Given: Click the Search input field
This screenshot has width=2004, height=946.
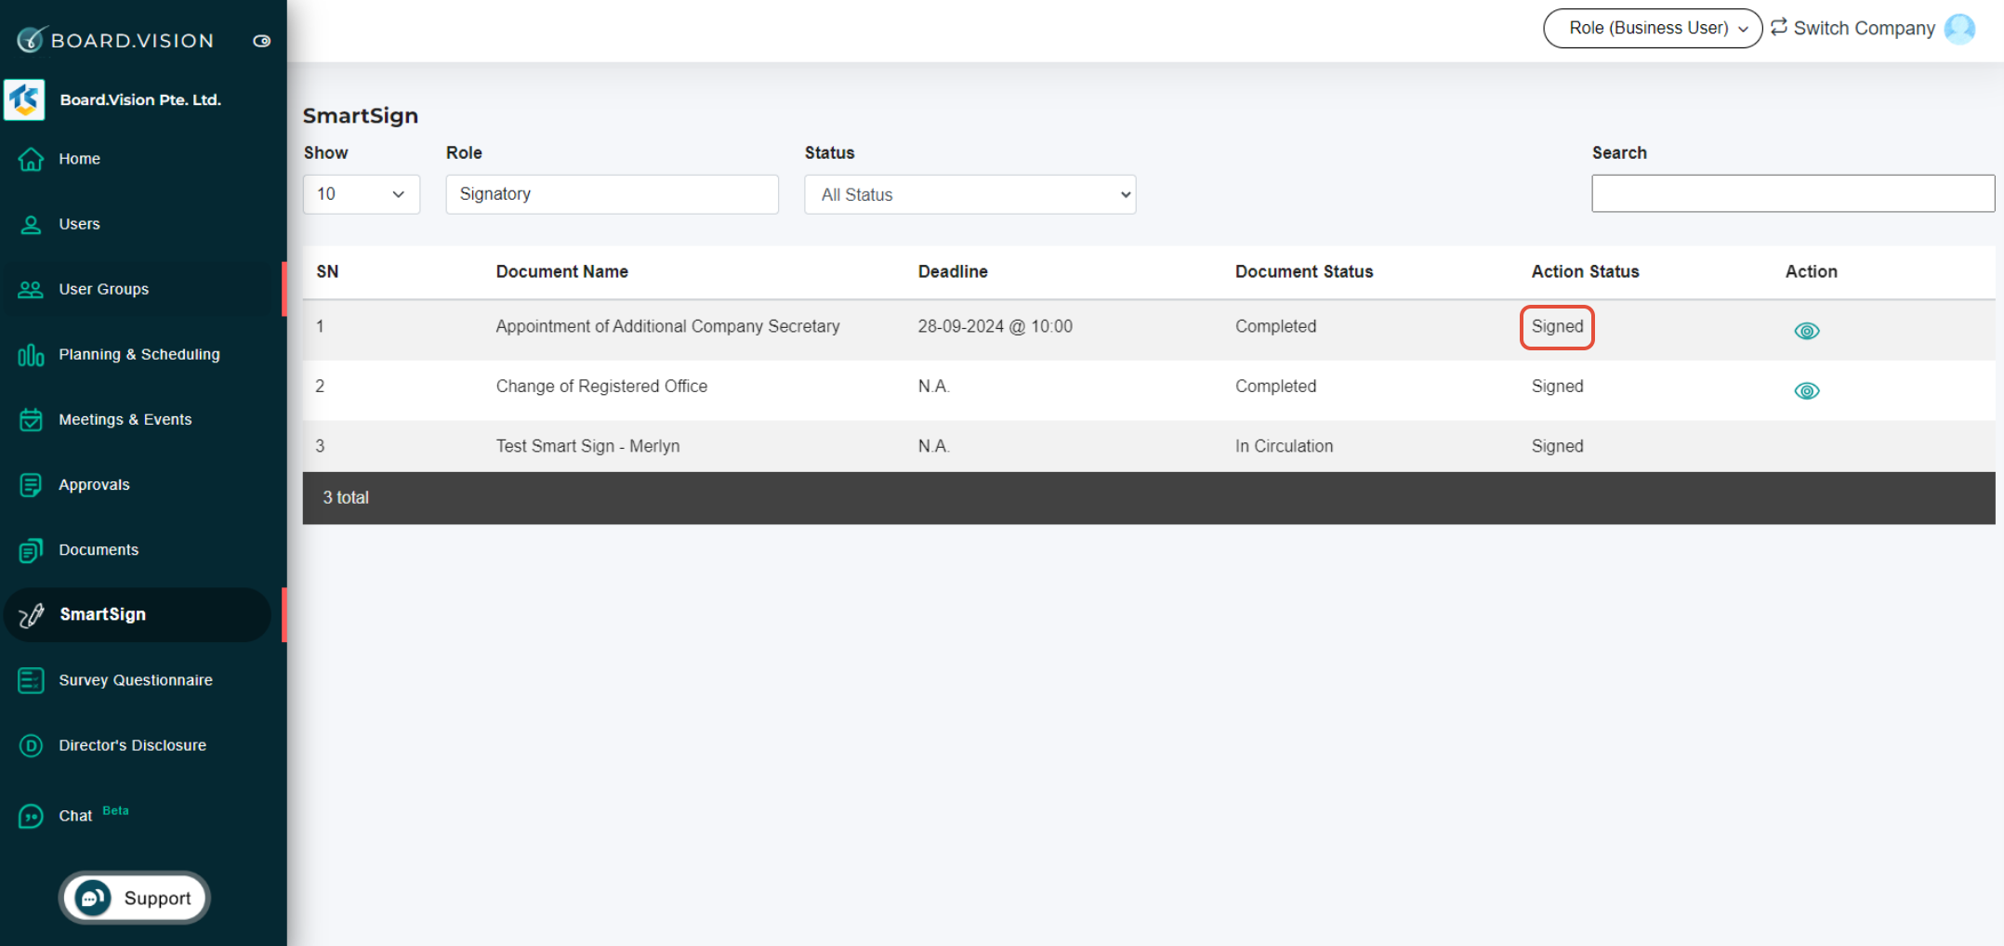Looking at the screenshot, I should [x=1792, y=193].
